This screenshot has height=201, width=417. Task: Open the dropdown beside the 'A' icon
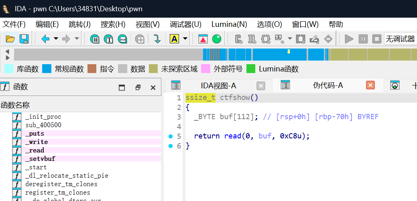coord(185,39)
